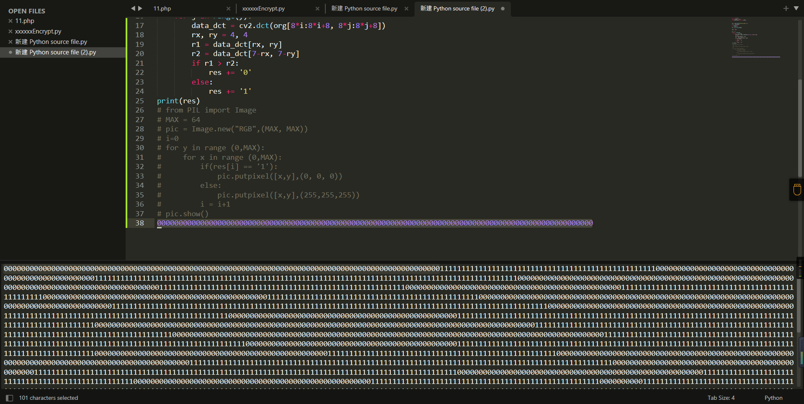Open the tab list dropdown arrow
The height and width of the screenshot is (404, 804).
[x=796, y=8]
